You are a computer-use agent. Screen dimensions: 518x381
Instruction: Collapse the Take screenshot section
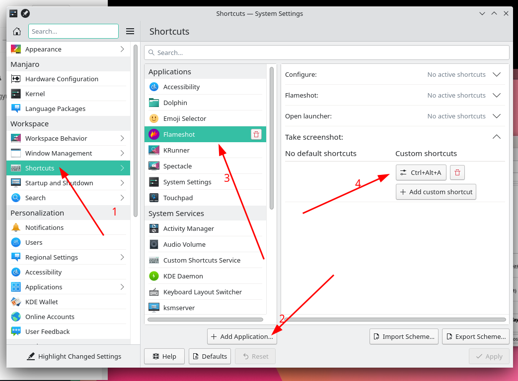(x=497, y=137)
